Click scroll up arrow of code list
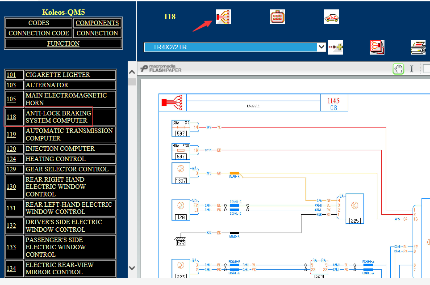 pos(132,72)
